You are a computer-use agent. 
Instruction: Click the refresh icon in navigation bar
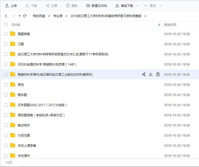[x=25, y=16]
